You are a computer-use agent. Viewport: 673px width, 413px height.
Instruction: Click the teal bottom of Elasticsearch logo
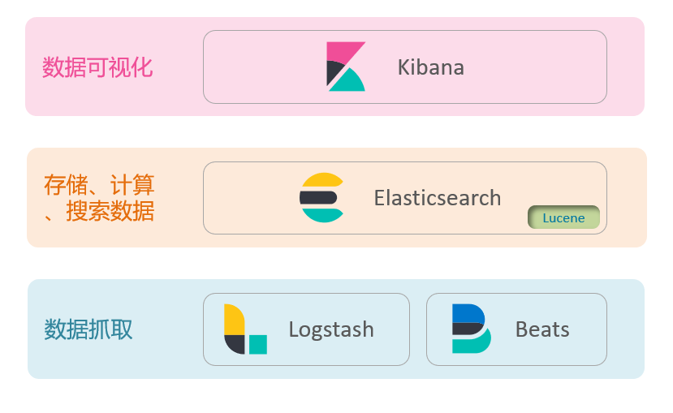click(325, 215)
